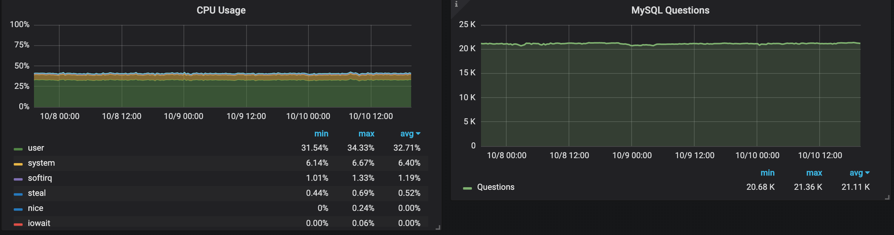Open the MySQL Questions panel title menu
This screenshot has height=235, width=894.
[670, 10]
